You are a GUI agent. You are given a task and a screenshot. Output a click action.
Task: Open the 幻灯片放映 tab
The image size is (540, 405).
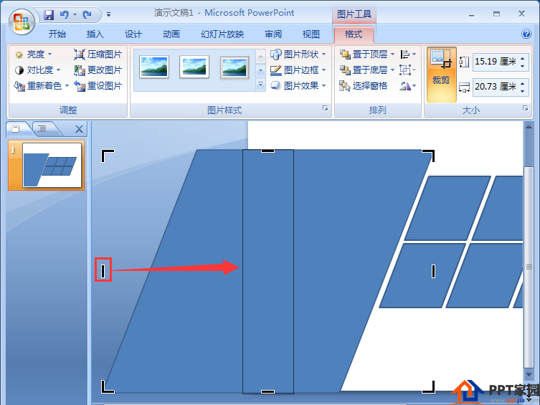point(222,34)
